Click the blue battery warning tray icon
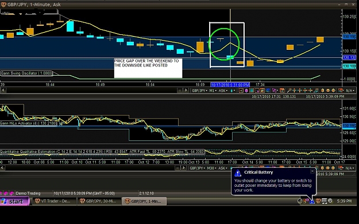The image size is (359, 224). click(x=312, y=201)
